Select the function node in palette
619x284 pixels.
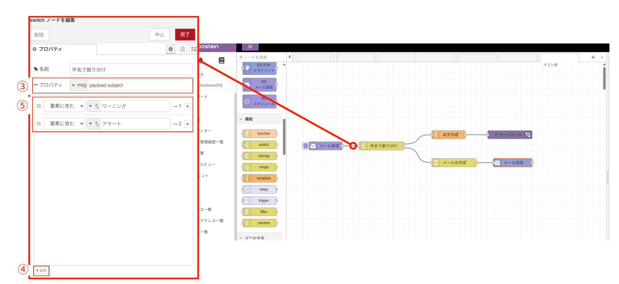pos(260,134)
